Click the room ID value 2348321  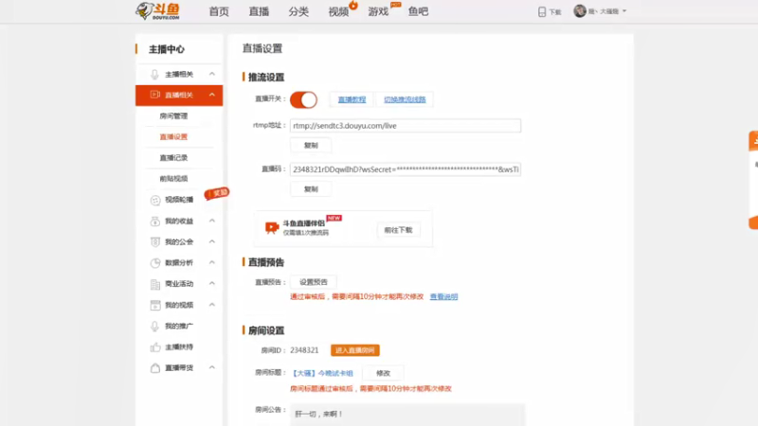[304, 350]
